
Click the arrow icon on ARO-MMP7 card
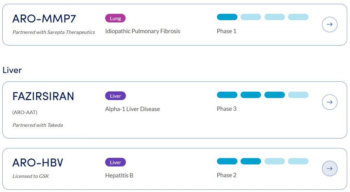pyautogui.click(x=330, y=25)
